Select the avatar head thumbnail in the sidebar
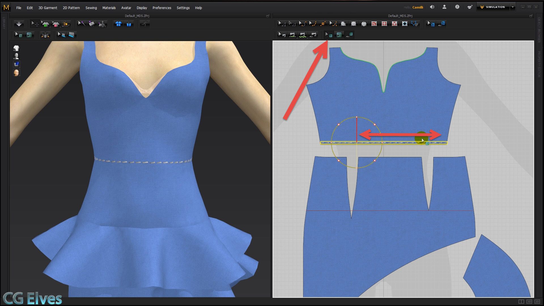Screen dimensions: 544x306 coord(16,73)
